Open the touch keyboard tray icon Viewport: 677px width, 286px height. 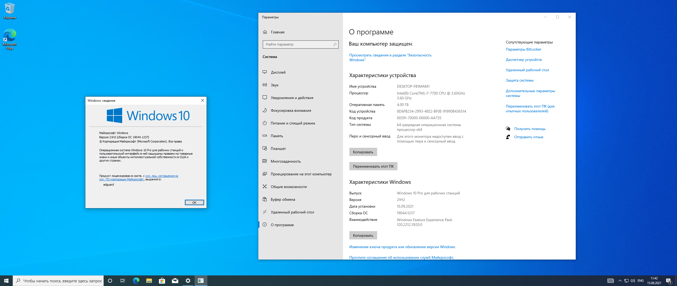[611, 281]
